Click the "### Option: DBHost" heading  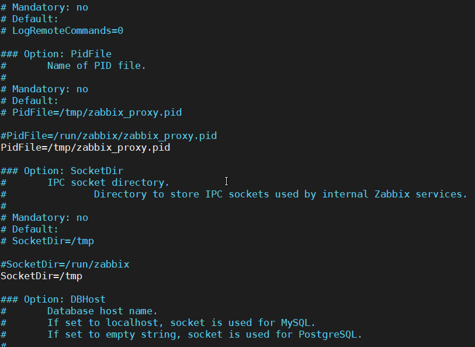coord(53,299)
